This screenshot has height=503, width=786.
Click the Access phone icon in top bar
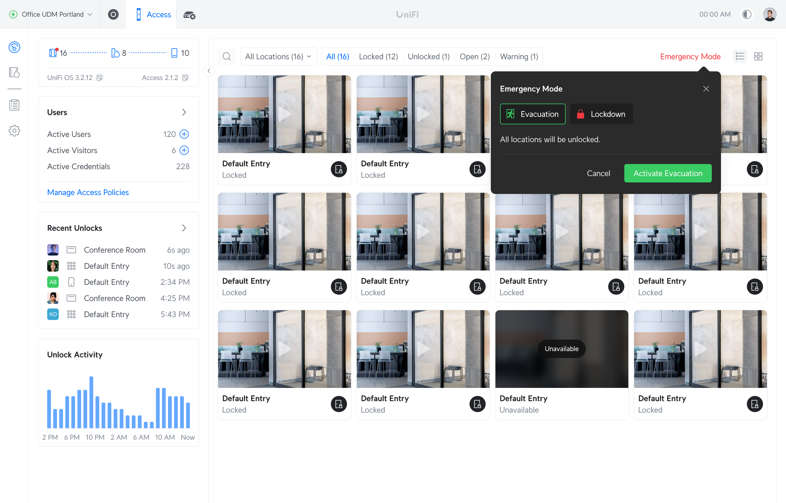coord(138,14)
